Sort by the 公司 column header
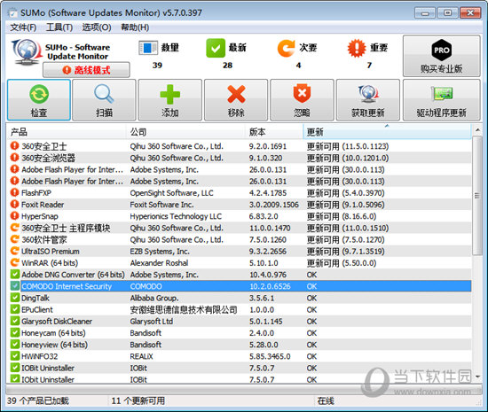Screen dimensions: 488x412 point(185,132)
